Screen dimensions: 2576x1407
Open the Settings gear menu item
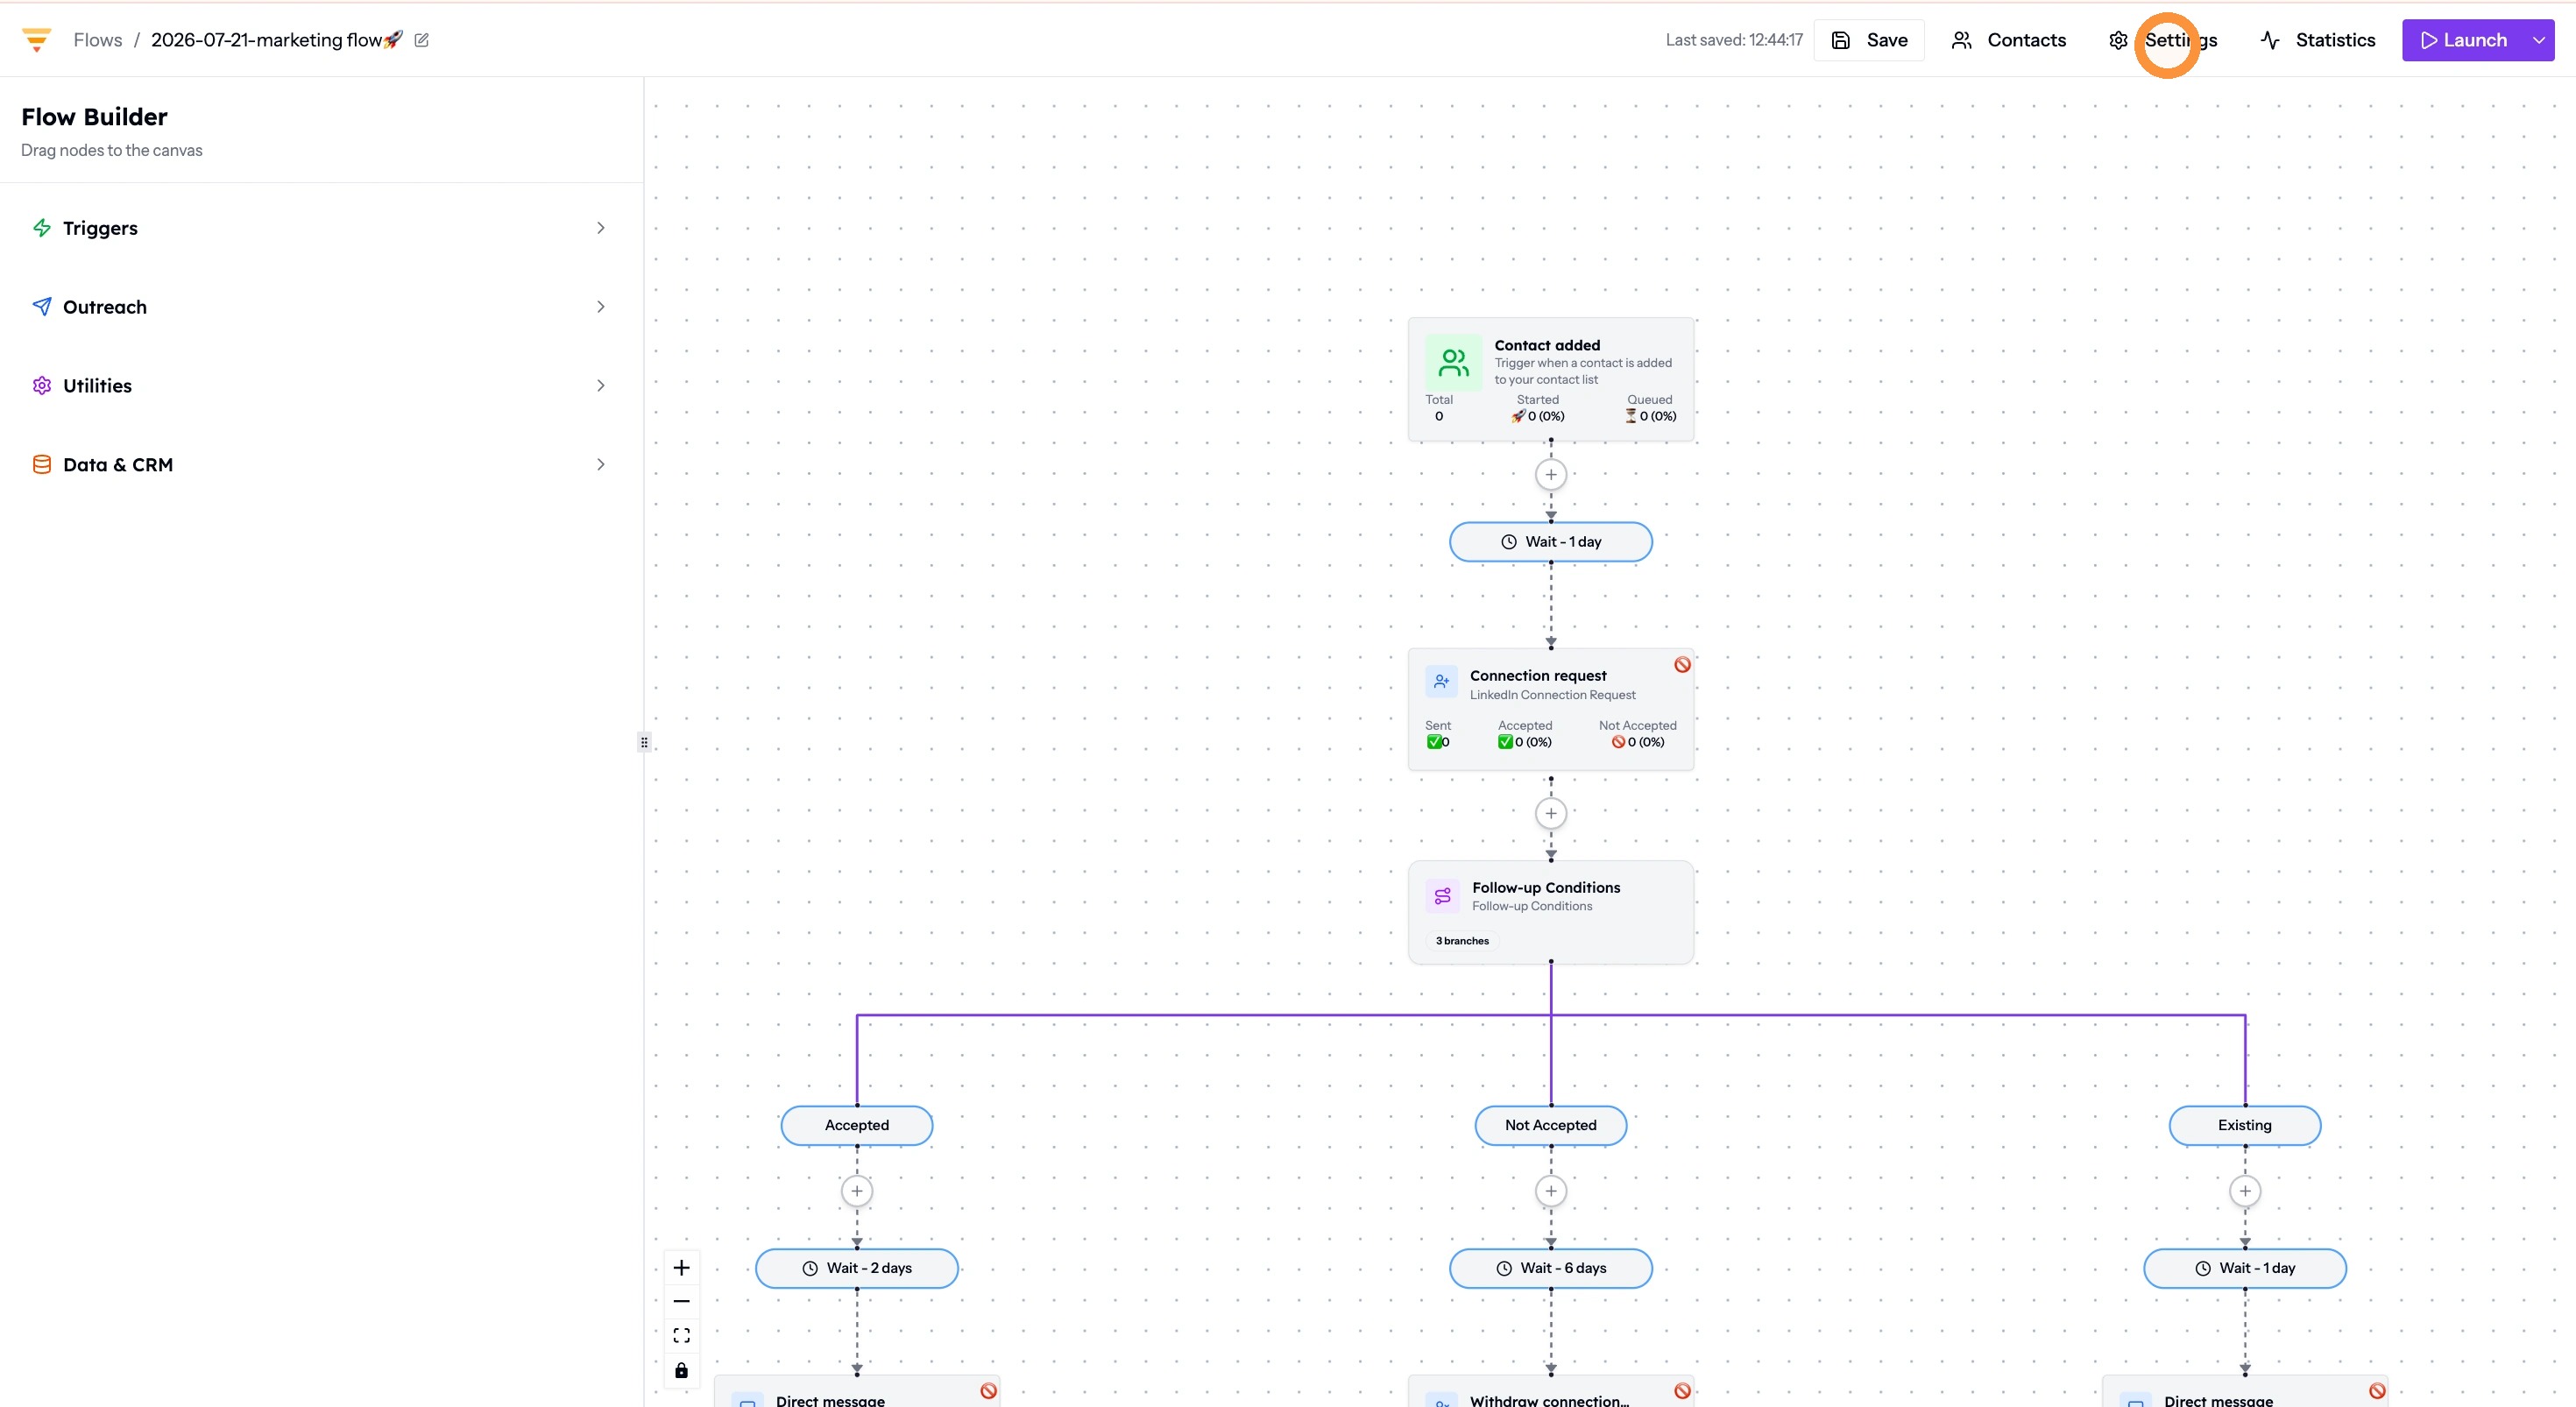[x=2162, y=40]
